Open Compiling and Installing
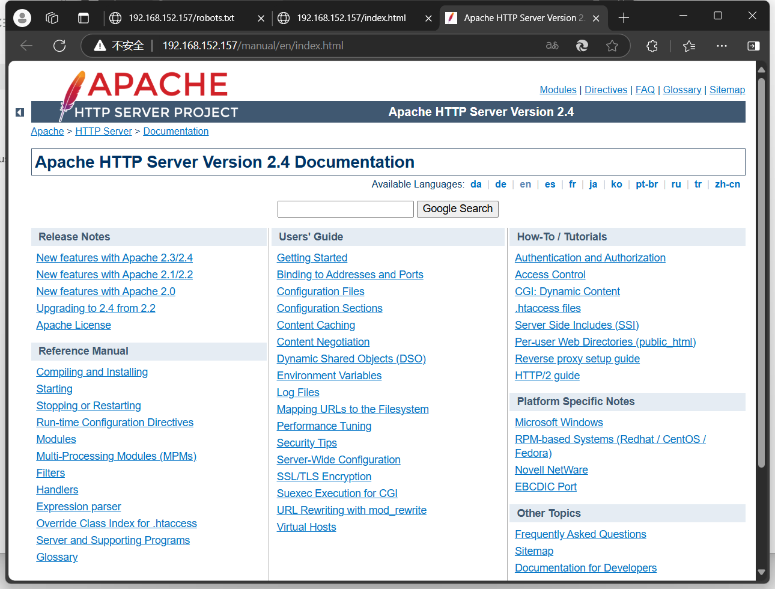Image resolution: width=775 pixels, height=589 pixels. [92, 372]
